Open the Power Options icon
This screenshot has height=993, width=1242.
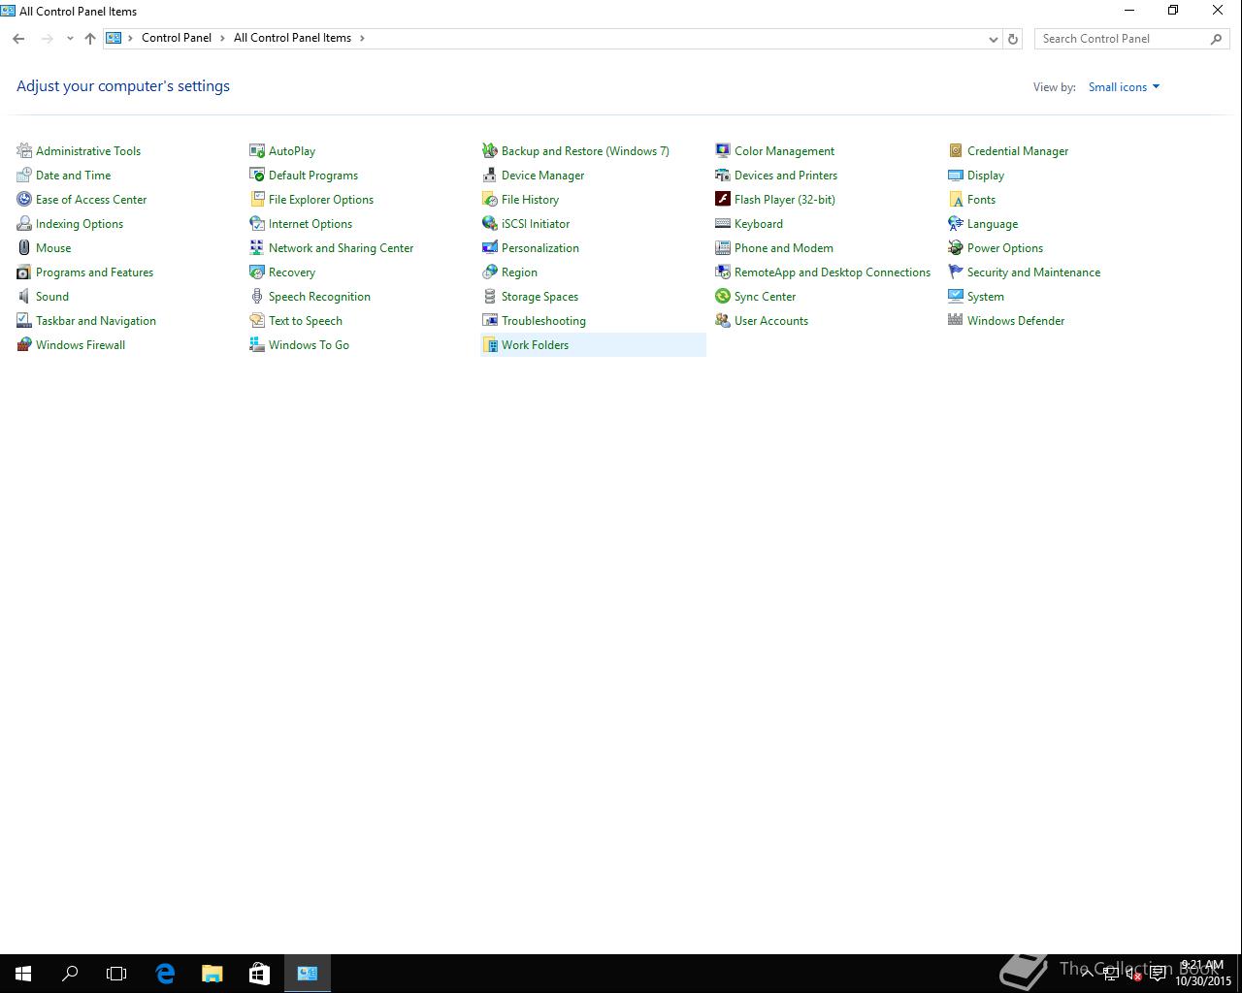click(956, 247)
